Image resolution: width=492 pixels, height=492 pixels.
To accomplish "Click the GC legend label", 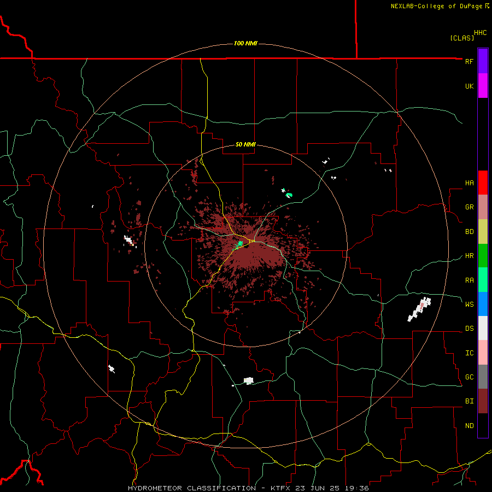I will (469, 377).
